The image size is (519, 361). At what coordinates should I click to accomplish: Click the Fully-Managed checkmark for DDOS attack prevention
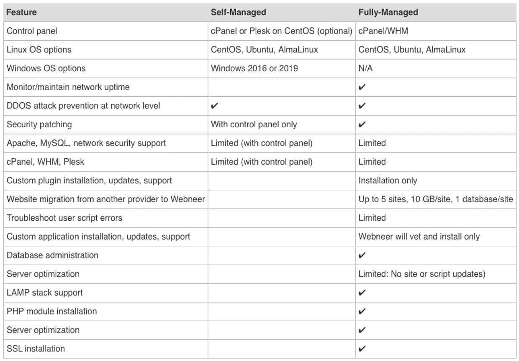click(362, 106)
